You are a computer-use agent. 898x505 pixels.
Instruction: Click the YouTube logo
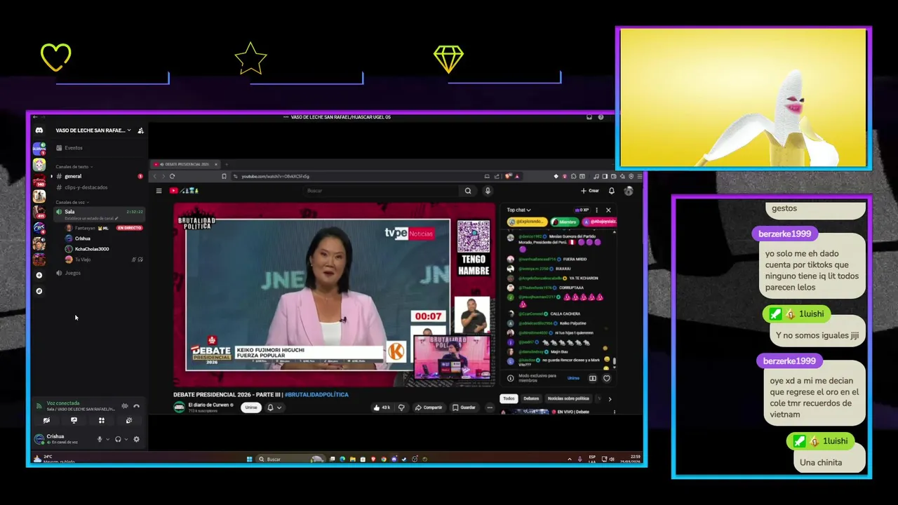tap(184, 191)
